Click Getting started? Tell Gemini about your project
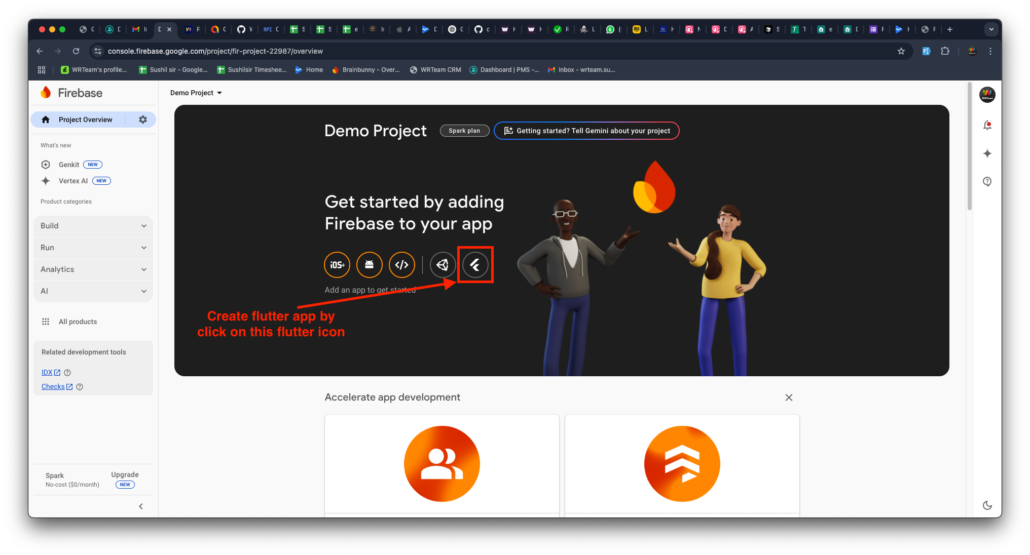The image size is (1030, 555). 586,131
